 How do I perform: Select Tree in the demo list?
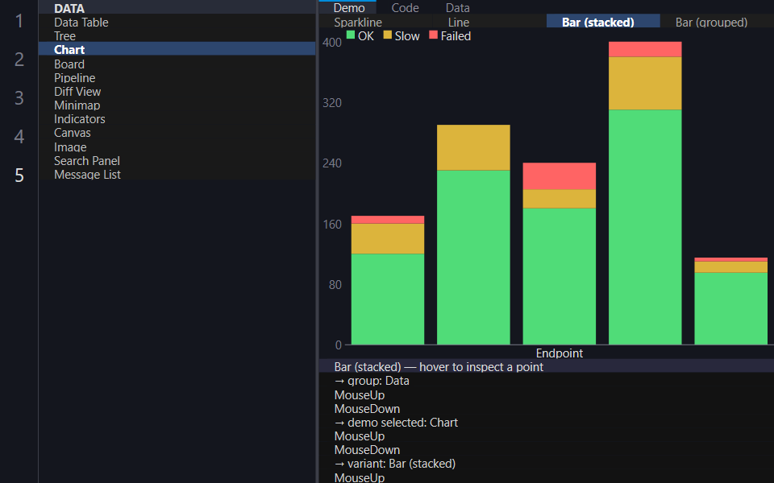(177, 35)
